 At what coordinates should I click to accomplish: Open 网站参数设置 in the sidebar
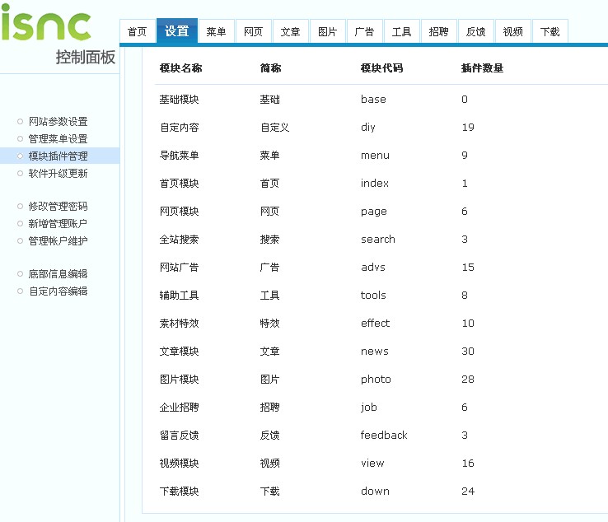58,122
